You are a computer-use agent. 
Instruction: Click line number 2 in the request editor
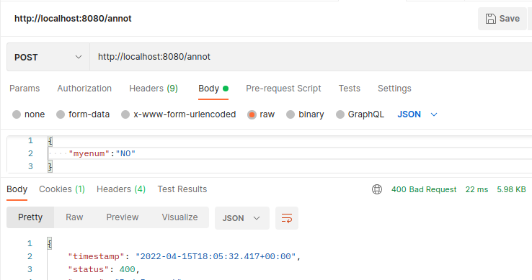[x=30, y=153]
